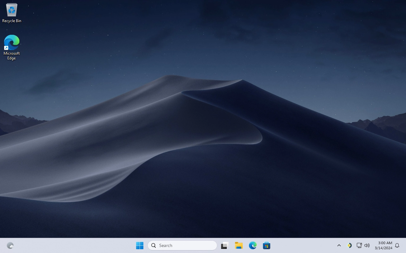The width and height of the screenshot is (406, 253).
Task: Click the speaker volume icon
Action: click(367, 245)
